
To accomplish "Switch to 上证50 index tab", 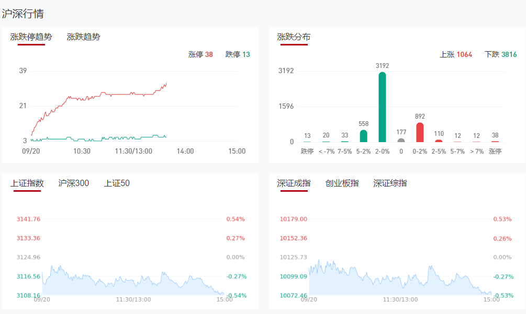I will 117,183.
